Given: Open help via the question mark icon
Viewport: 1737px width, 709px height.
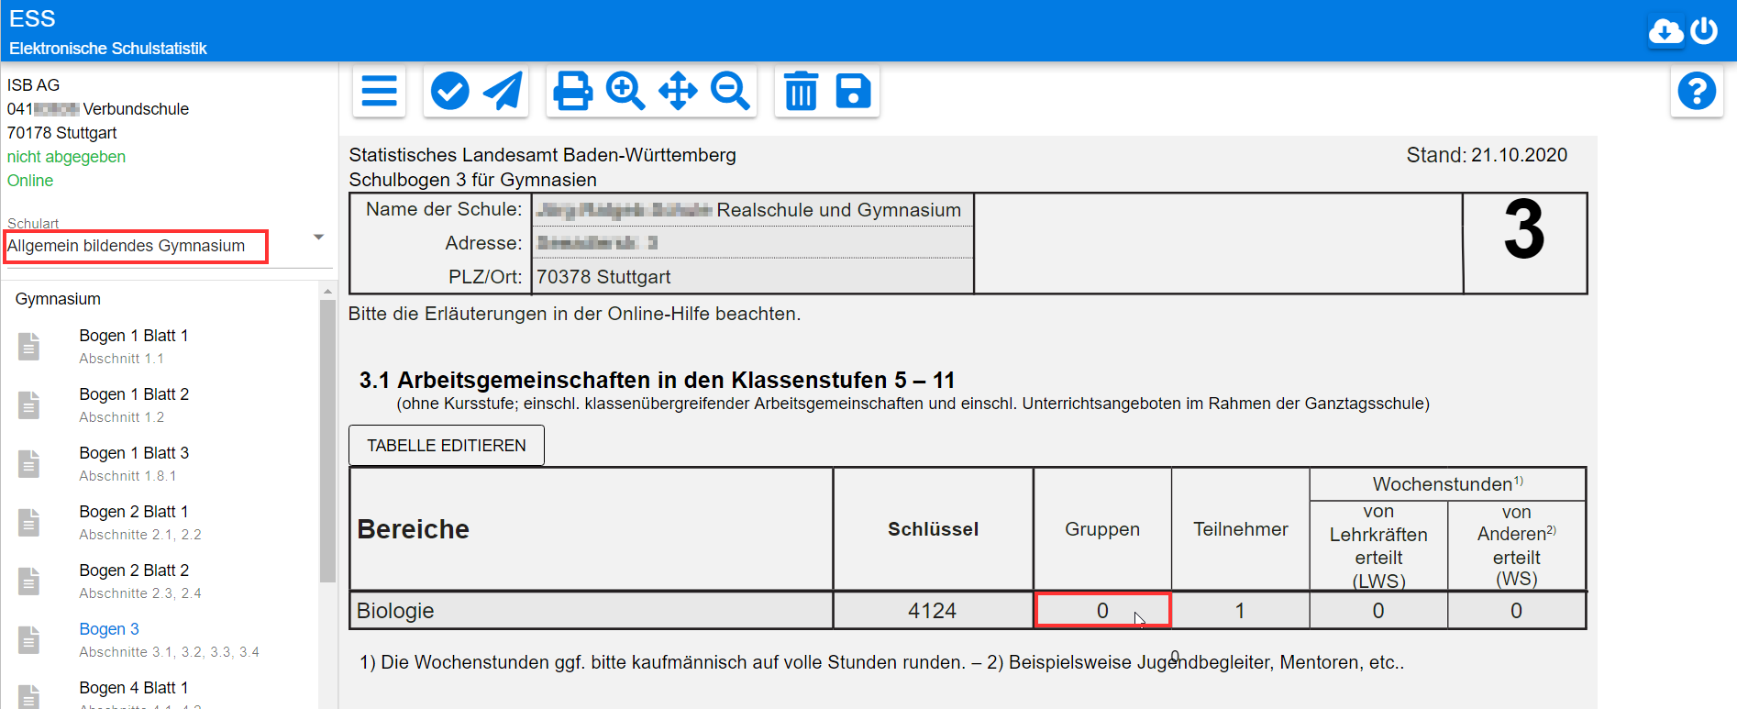Looking at the screenshot, I should coord(1696,91).
